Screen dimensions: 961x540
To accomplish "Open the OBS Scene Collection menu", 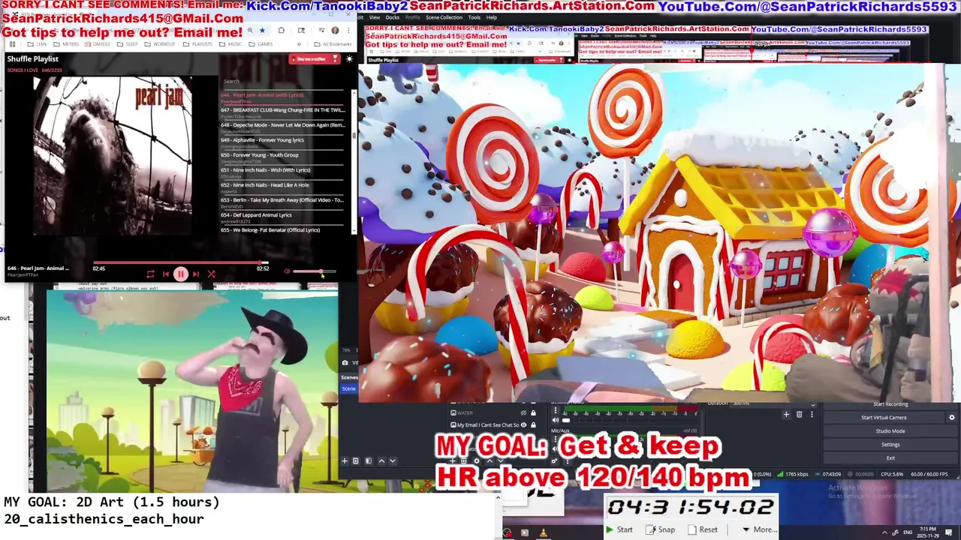I will (444, 17).
